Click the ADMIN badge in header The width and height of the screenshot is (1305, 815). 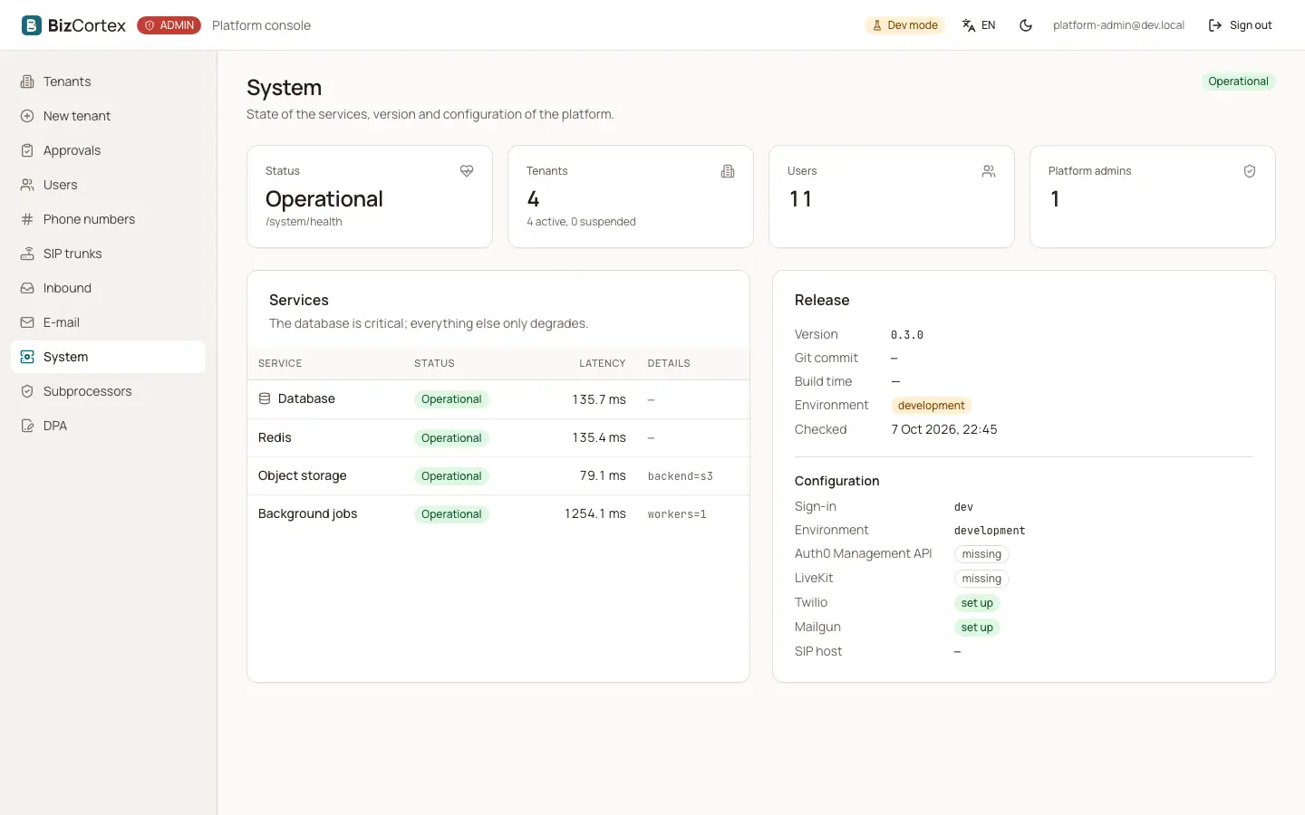pyautogui.click(x=169, y=25)
